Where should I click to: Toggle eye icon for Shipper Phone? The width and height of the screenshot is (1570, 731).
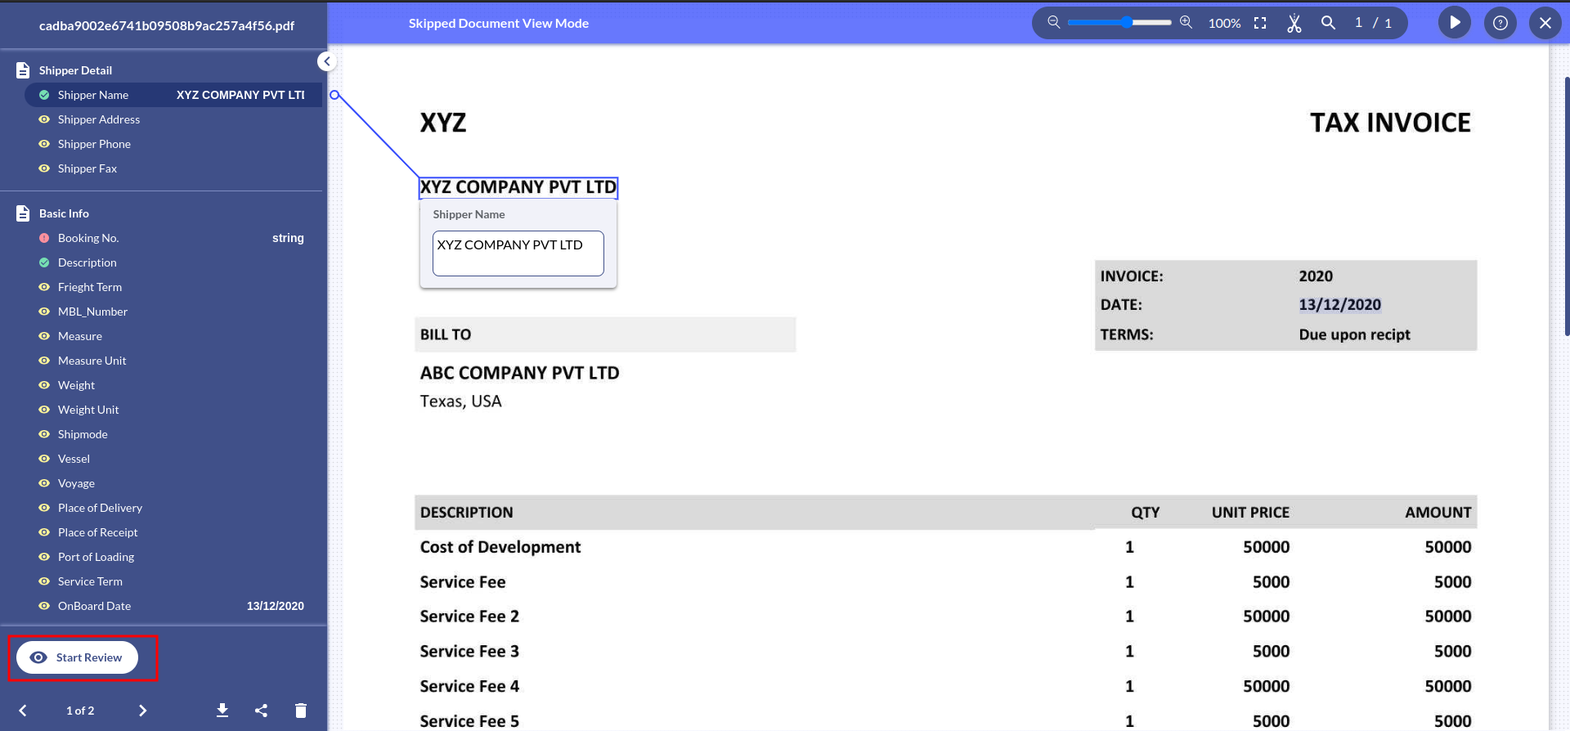pos(44,144)
